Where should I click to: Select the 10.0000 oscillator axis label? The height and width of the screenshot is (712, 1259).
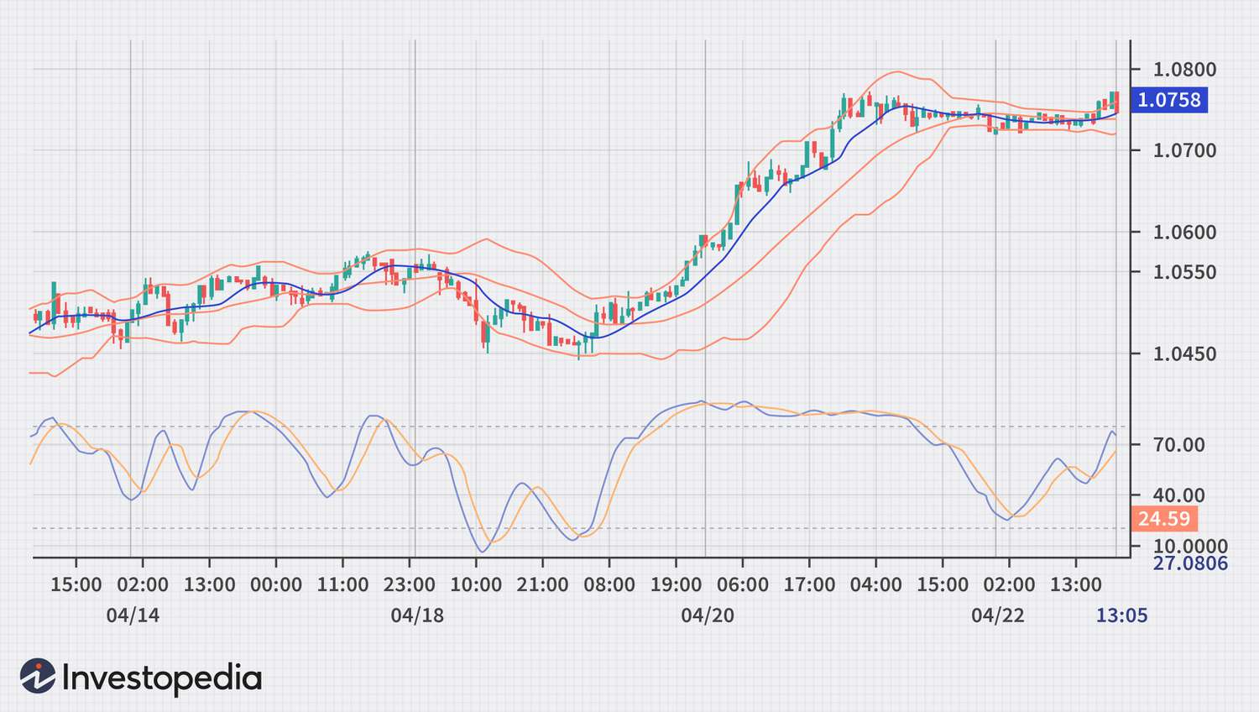pos(1190,547)
